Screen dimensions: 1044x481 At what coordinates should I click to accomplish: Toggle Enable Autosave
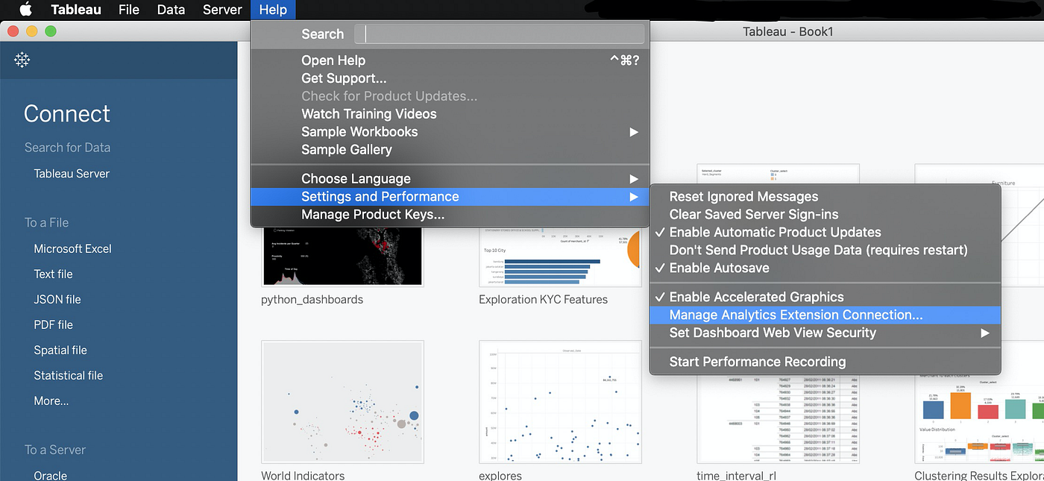point(826,268)
